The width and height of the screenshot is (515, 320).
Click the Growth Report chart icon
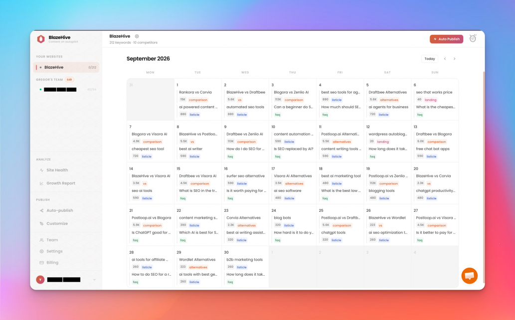coord(42,183)
